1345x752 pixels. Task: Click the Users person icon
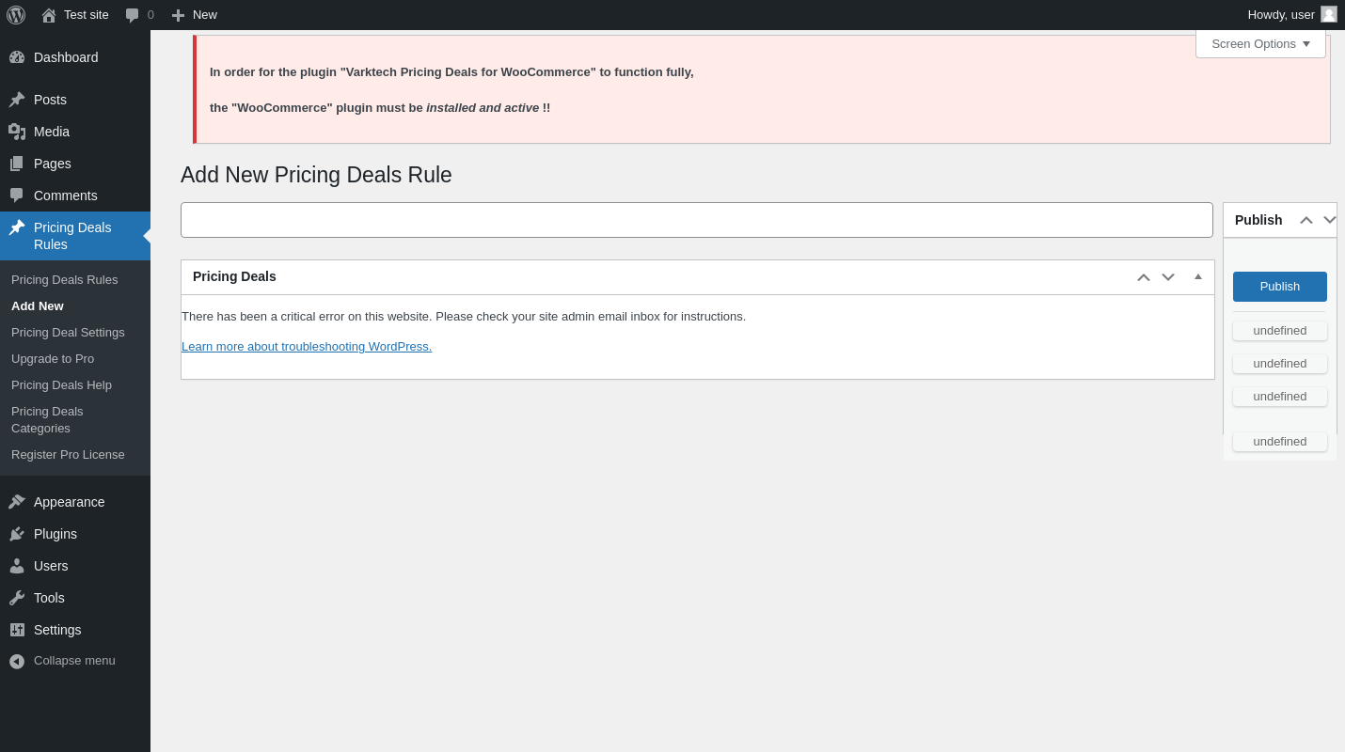click(17, 566)
